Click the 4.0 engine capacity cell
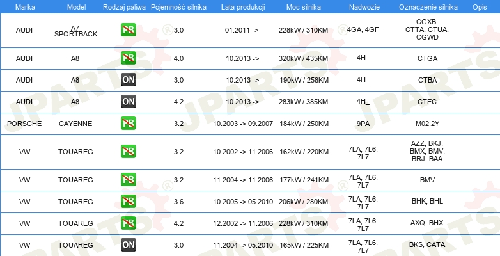The width and height of the screenshot is (500, 256). [178, 58]
